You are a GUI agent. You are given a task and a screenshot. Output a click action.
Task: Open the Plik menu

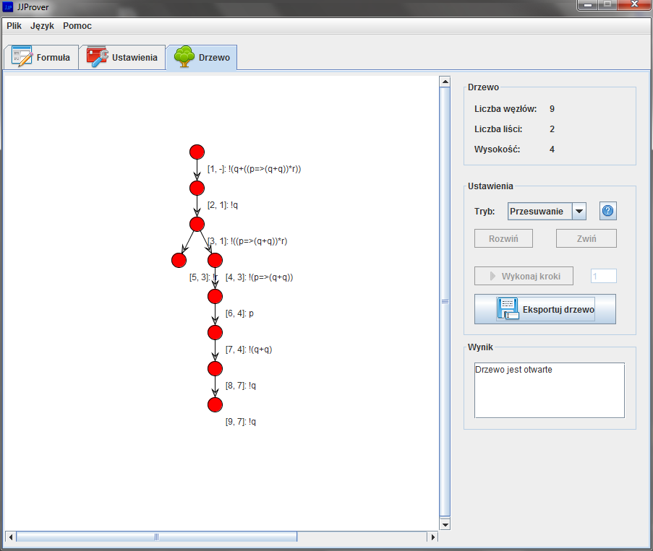[x=14, y=26]
